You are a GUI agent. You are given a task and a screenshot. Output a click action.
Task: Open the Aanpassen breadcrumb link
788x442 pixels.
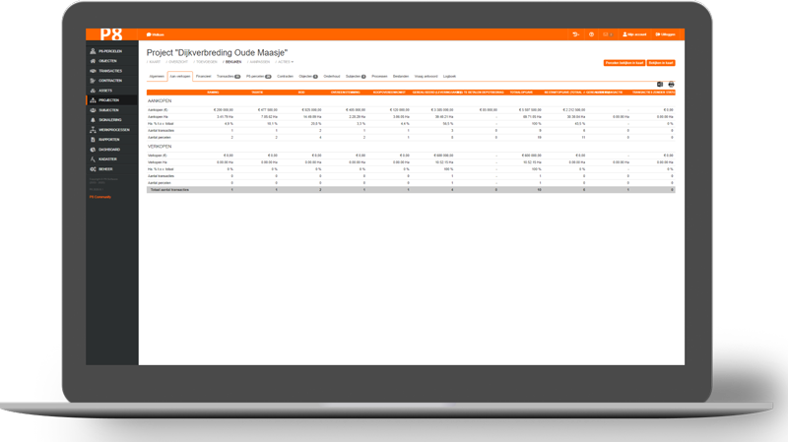tap(258, 62)
